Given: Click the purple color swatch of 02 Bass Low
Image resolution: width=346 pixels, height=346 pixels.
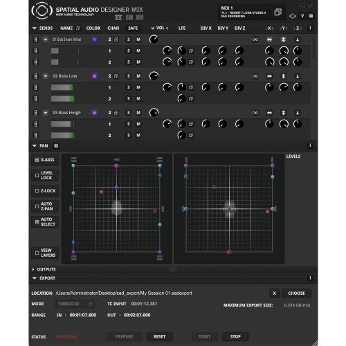Looking at the screenshot, I should point(94,76).
